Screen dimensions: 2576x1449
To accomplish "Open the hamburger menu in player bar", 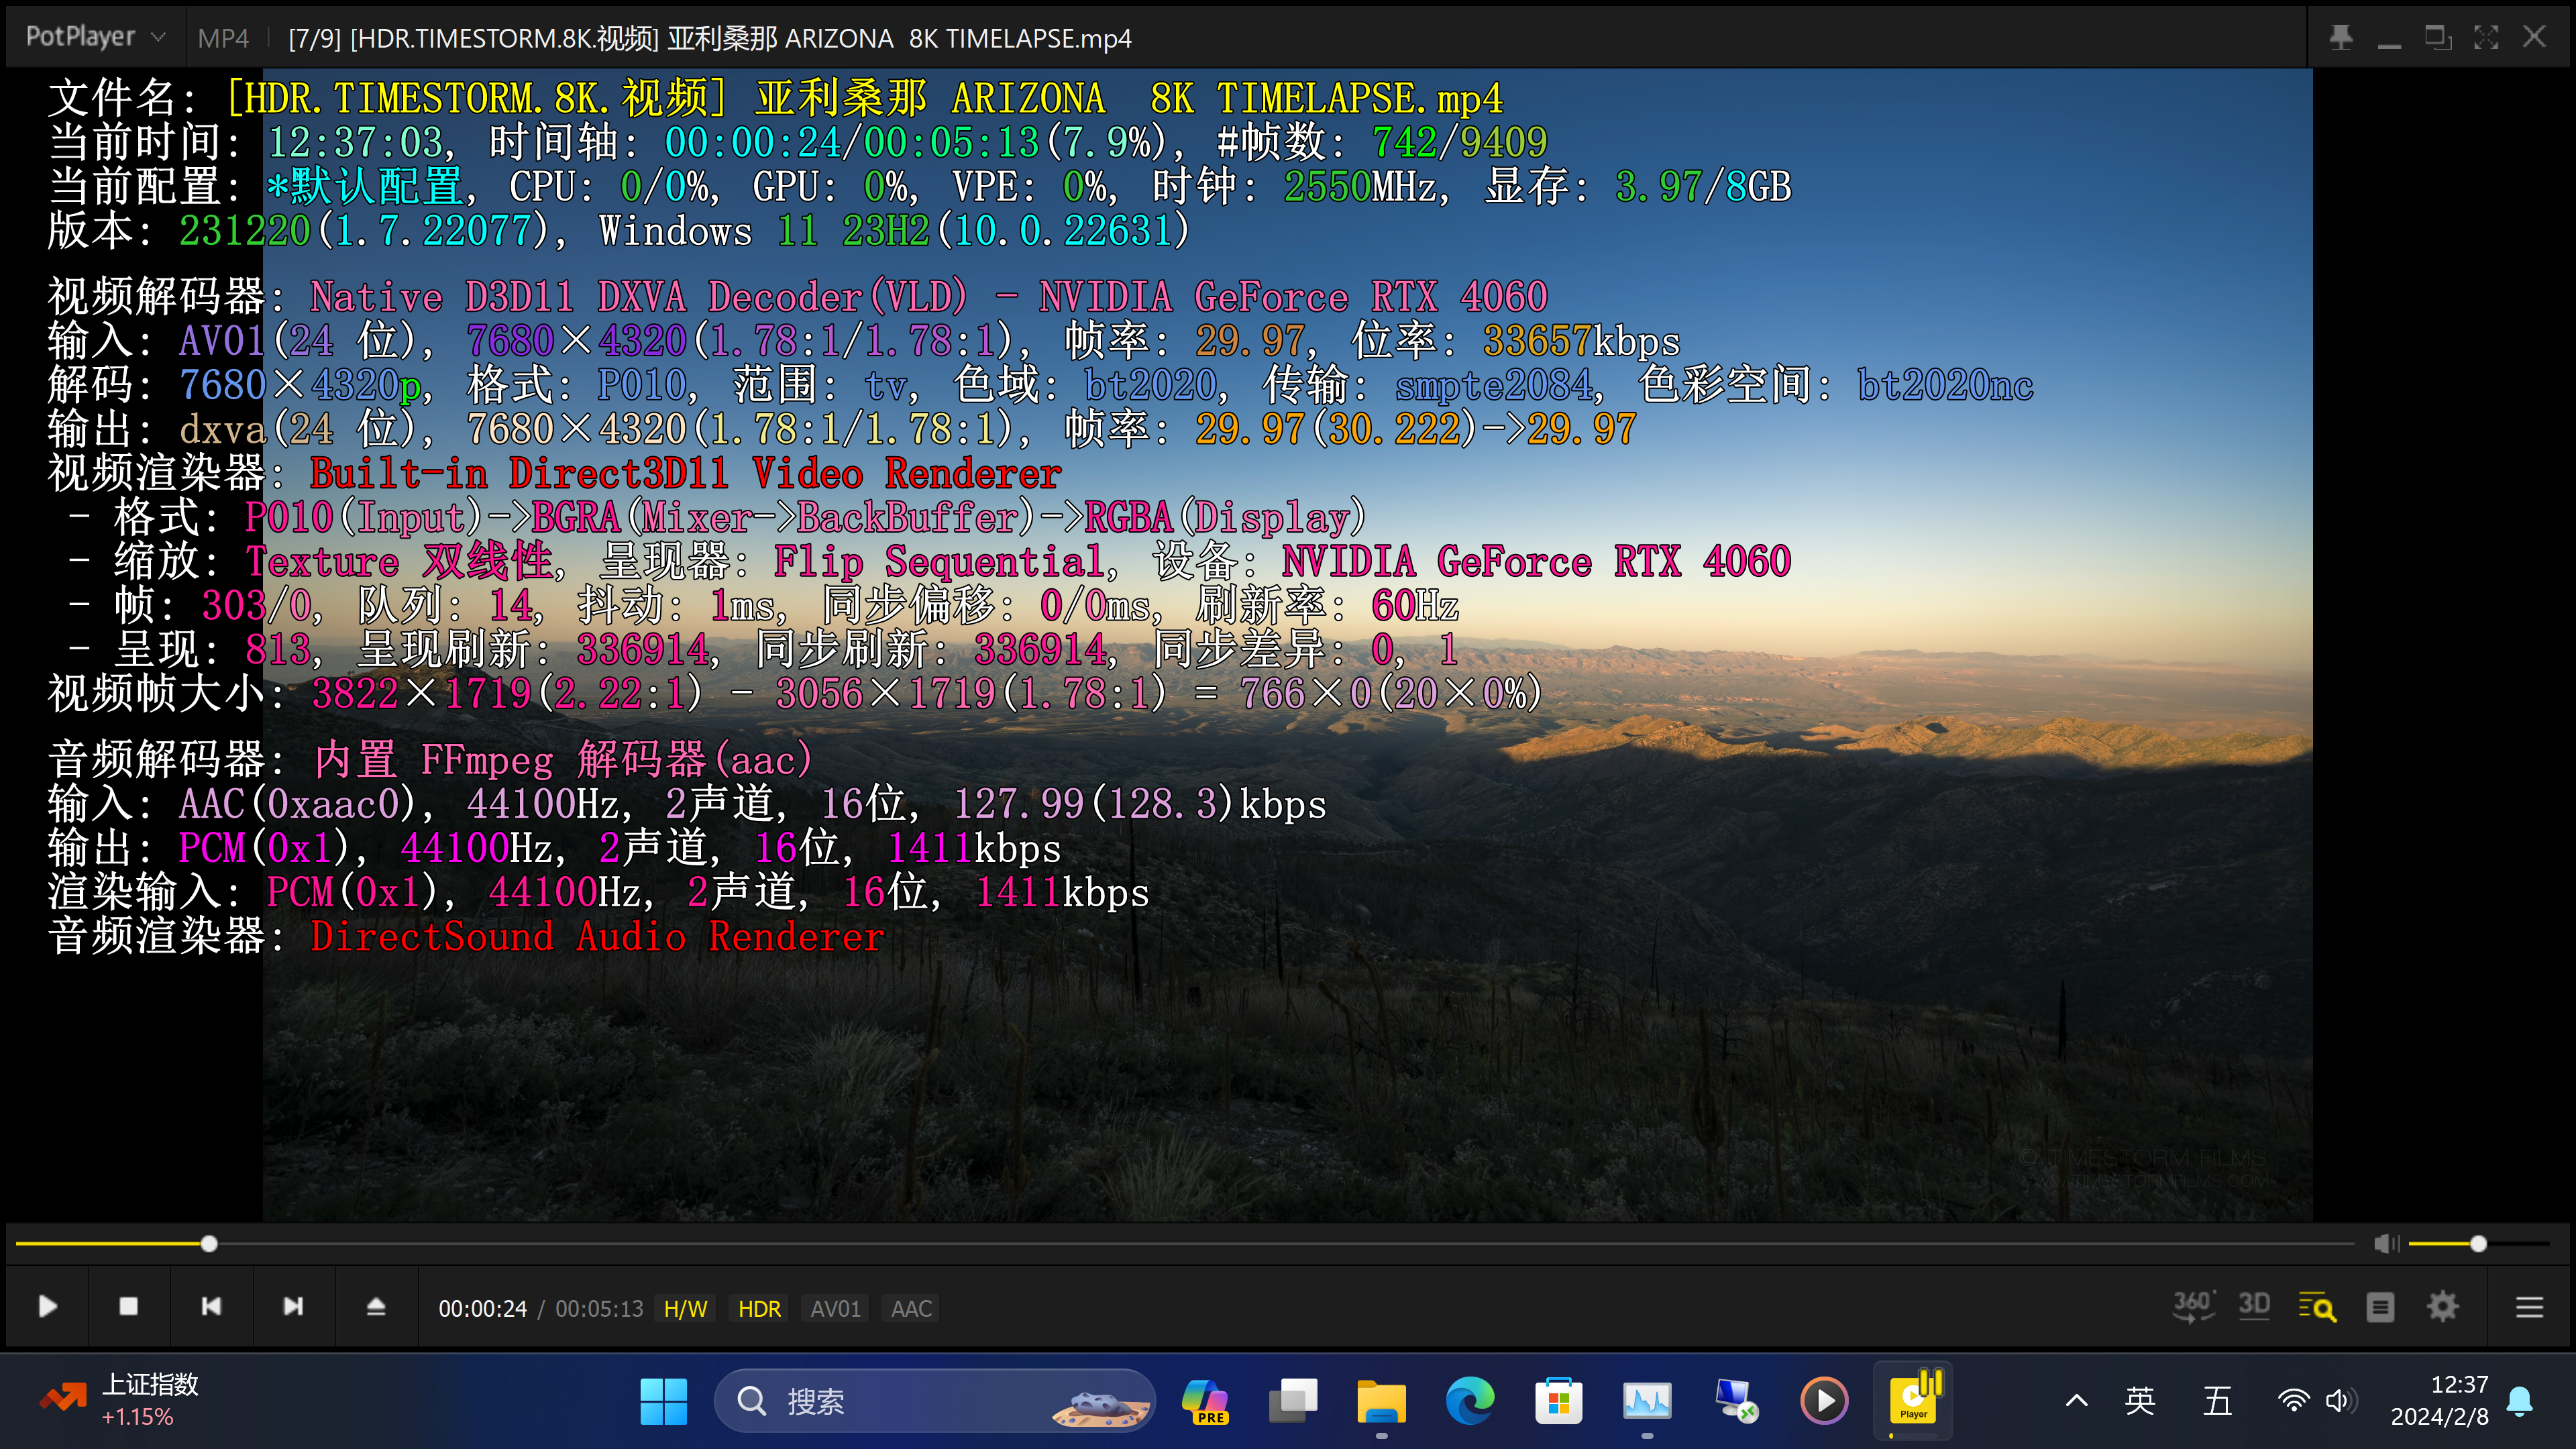I will pos(2529,1307).
